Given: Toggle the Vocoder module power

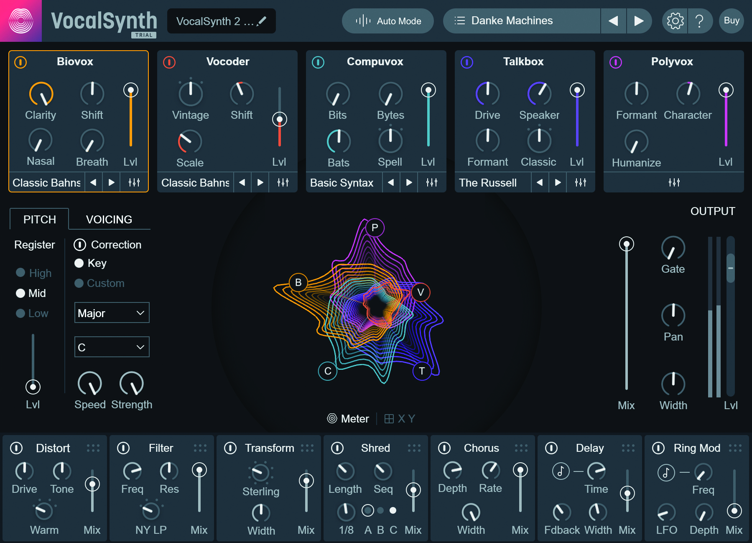Looking at the screenshot, I should pyautogui.click(x=169, y=62).
